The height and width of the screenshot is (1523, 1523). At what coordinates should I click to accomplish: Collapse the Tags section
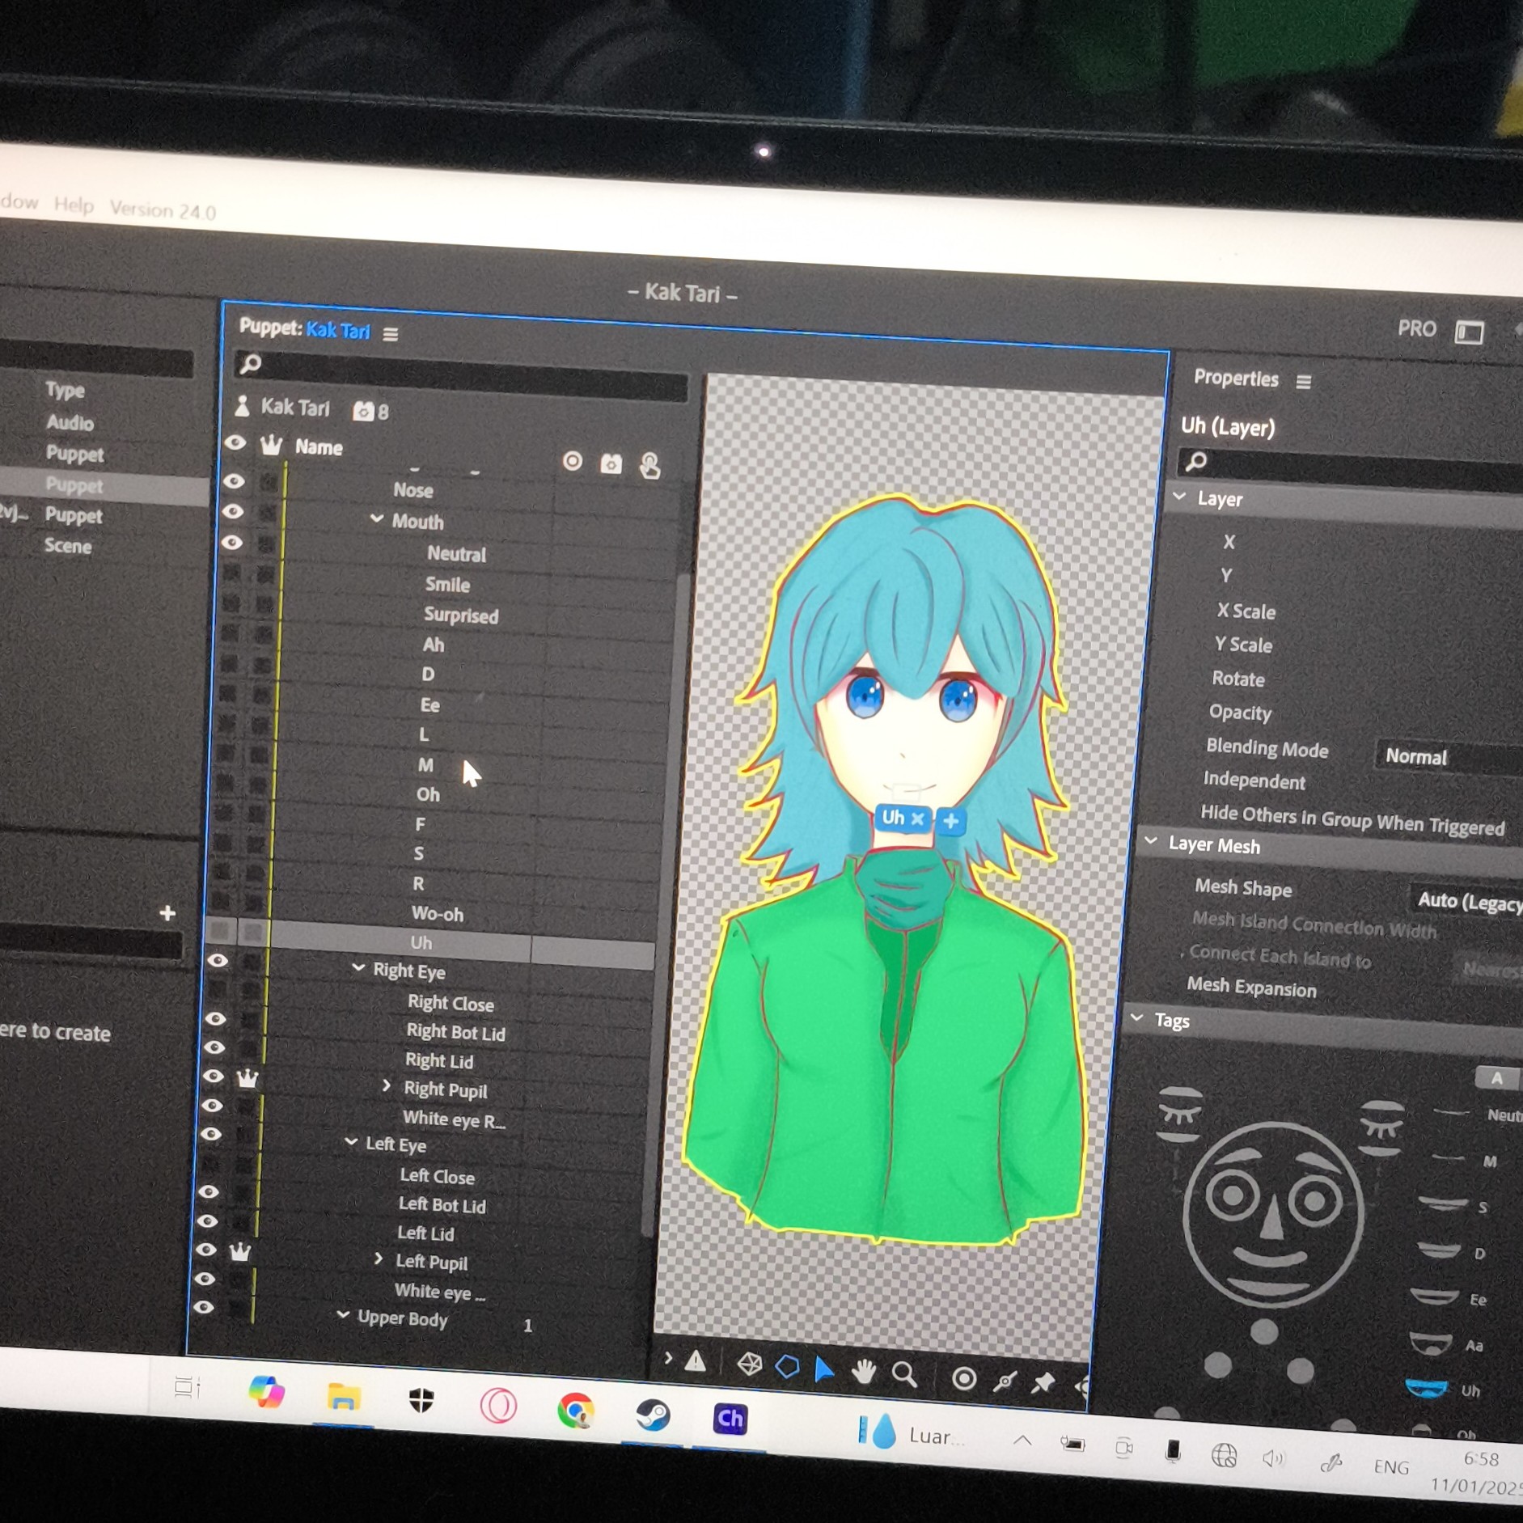pos(1137,1017)
